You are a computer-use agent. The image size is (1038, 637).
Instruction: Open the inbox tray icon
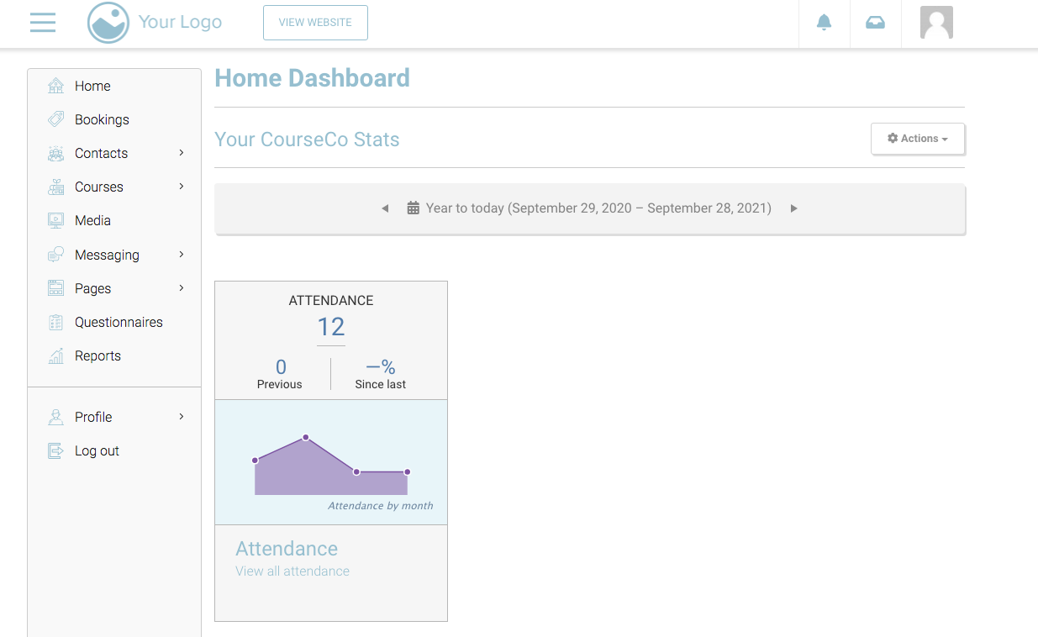875,23
